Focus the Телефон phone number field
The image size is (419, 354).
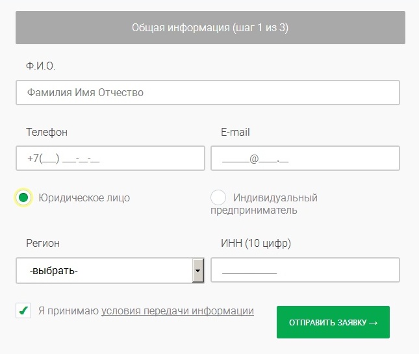coord(110,158)
